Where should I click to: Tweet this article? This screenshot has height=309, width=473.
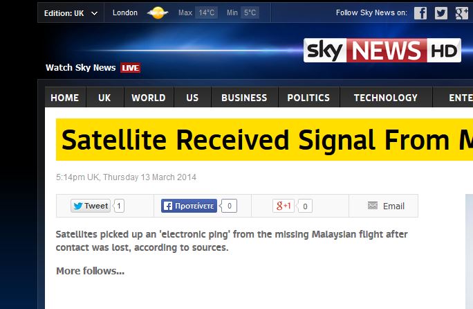91,206
